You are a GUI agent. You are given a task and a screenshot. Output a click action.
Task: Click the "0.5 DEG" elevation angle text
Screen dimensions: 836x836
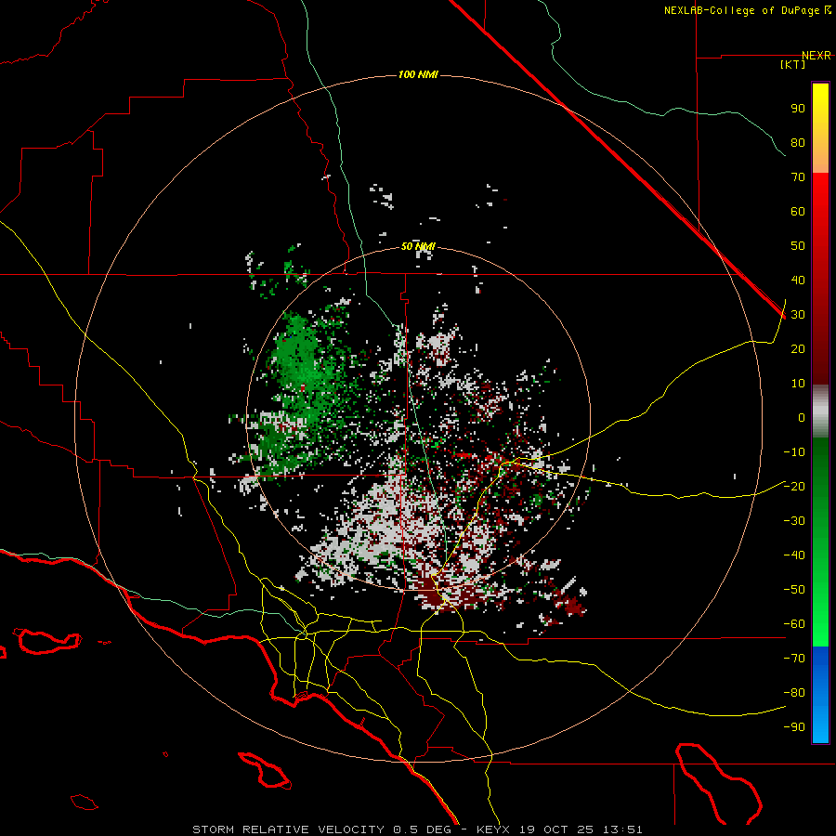pos(422,829)
